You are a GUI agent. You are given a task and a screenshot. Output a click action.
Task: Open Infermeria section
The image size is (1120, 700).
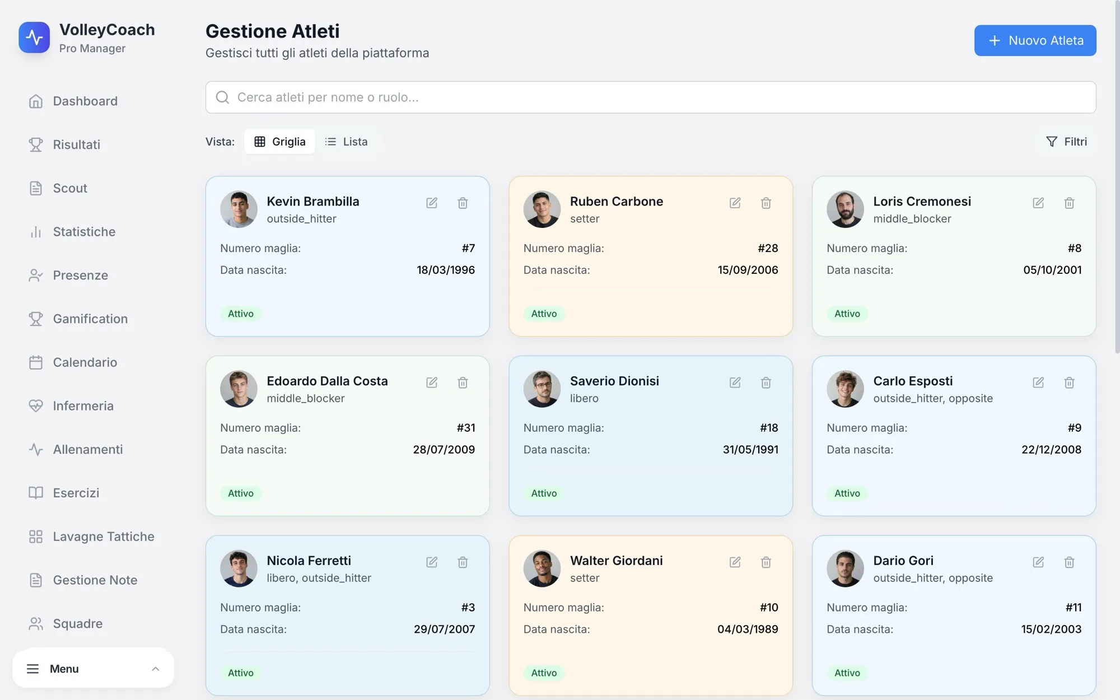93,406
